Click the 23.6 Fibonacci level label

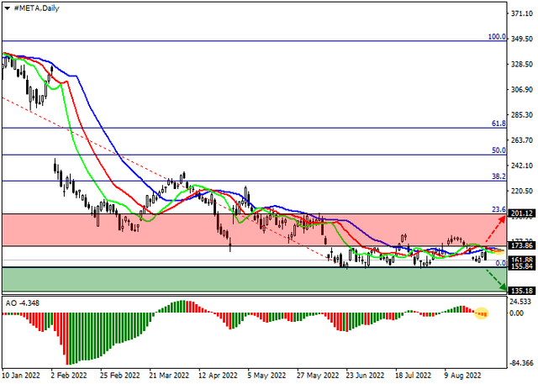pos(498,209)
